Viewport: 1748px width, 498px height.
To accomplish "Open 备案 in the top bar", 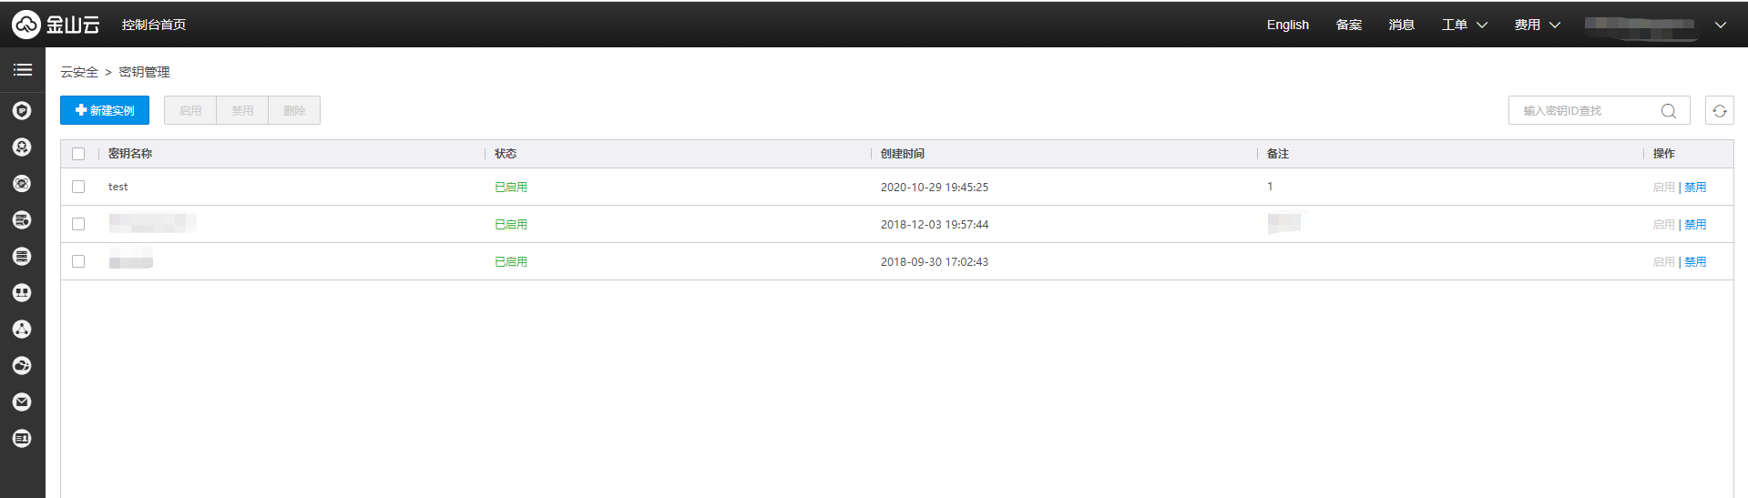I will 1349,25.
